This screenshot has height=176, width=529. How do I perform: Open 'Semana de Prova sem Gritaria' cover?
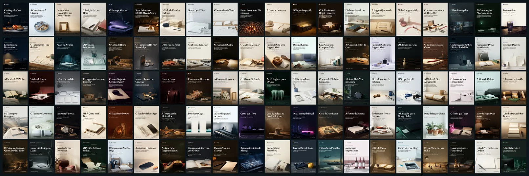tap(487, 54)
